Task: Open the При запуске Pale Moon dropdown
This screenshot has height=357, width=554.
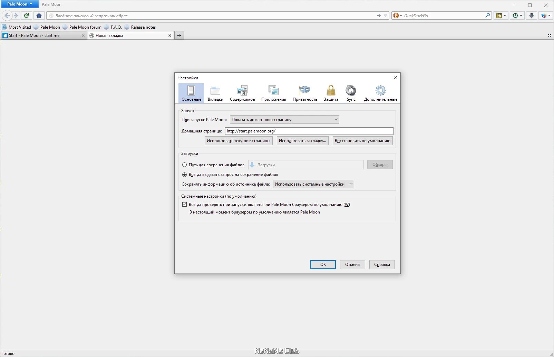Action: tap(284, 120)
